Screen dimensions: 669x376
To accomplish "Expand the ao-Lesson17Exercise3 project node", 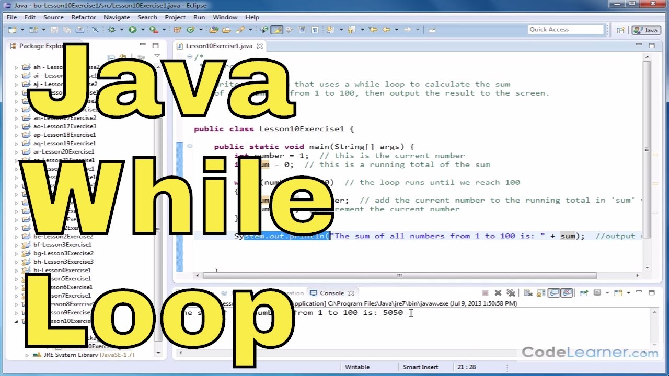I will click(16, 126).
